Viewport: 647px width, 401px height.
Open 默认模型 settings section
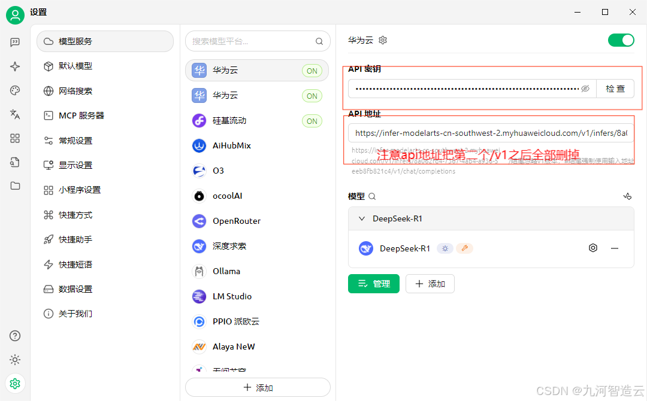click(x=105, y=66)
